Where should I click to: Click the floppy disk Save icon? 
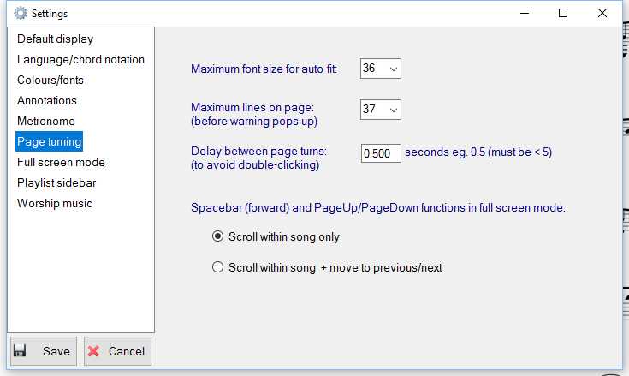point(20,350)
